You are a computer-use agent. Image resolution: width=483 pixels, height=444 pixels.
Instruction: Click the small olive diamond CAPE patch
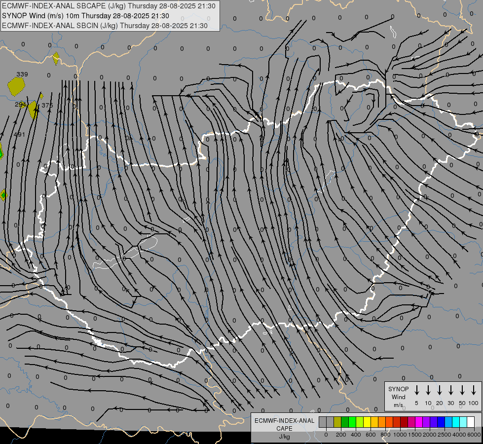[x=56, y=58]
